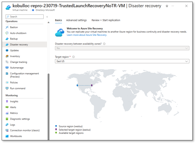Click the sidebar Search input field
Viewport: 196px width, 144px height.
(x=24, y=17)
